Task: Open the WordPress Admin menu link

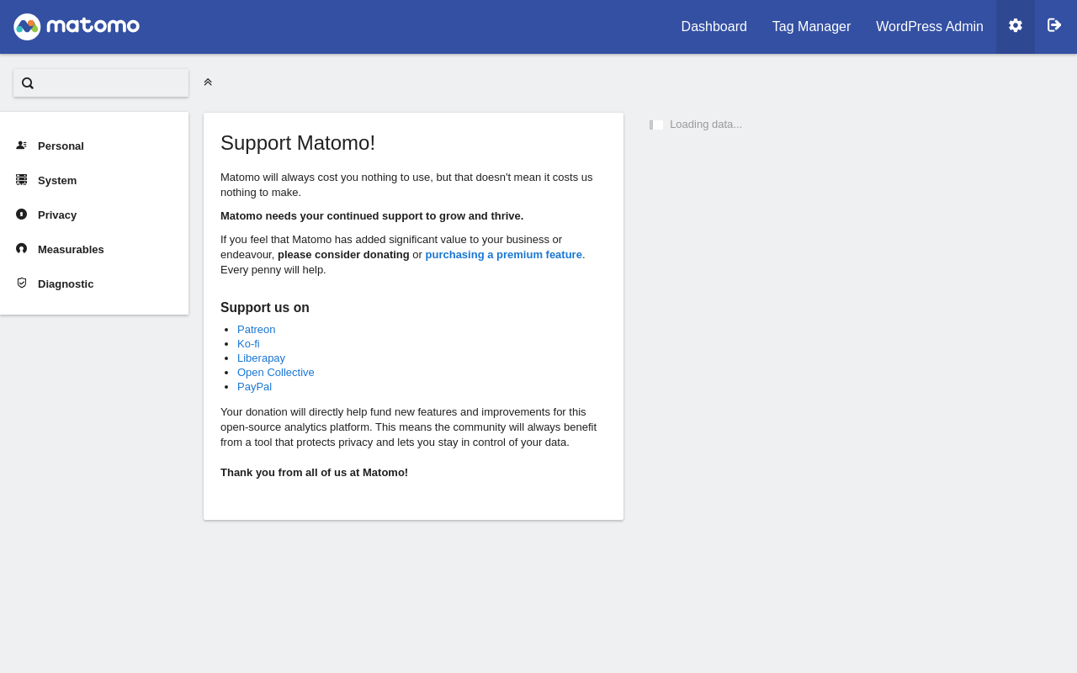Action: (929, 27)
